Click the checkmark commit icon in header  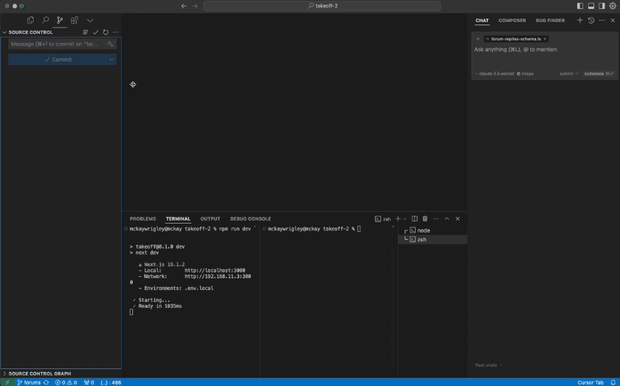(95, 32)
